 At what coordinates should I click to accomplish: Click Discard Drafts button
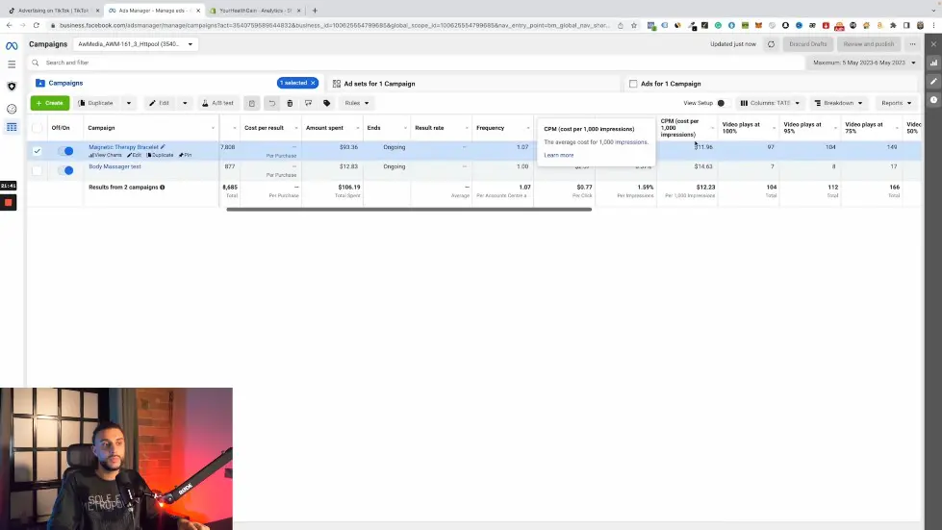pyautogui.click(x=808, y=44)
